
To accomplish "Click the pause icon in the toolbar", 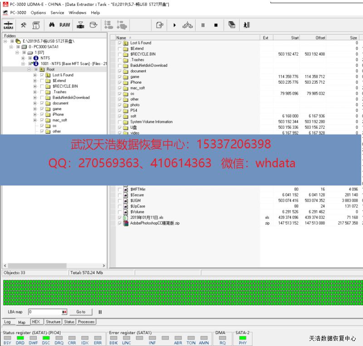I will 203,25.
